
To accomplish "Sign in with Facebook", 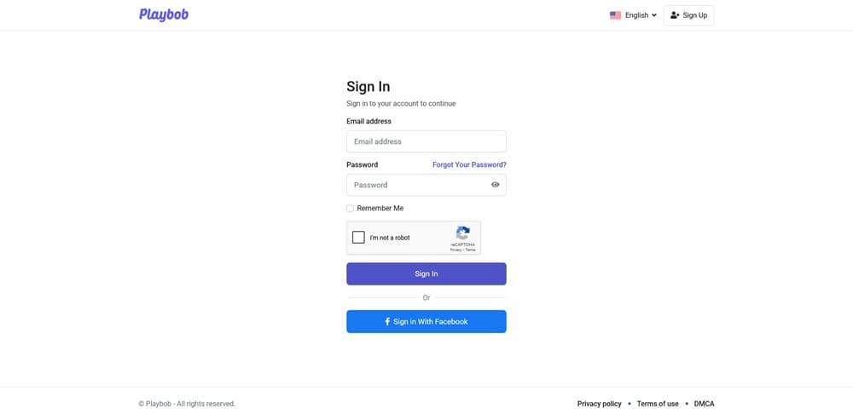I will pyautogui.click(x=426, y=322).
